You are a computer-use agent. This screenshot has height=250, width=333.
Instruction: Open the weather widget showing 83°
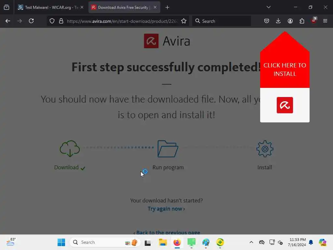(11, 242)
